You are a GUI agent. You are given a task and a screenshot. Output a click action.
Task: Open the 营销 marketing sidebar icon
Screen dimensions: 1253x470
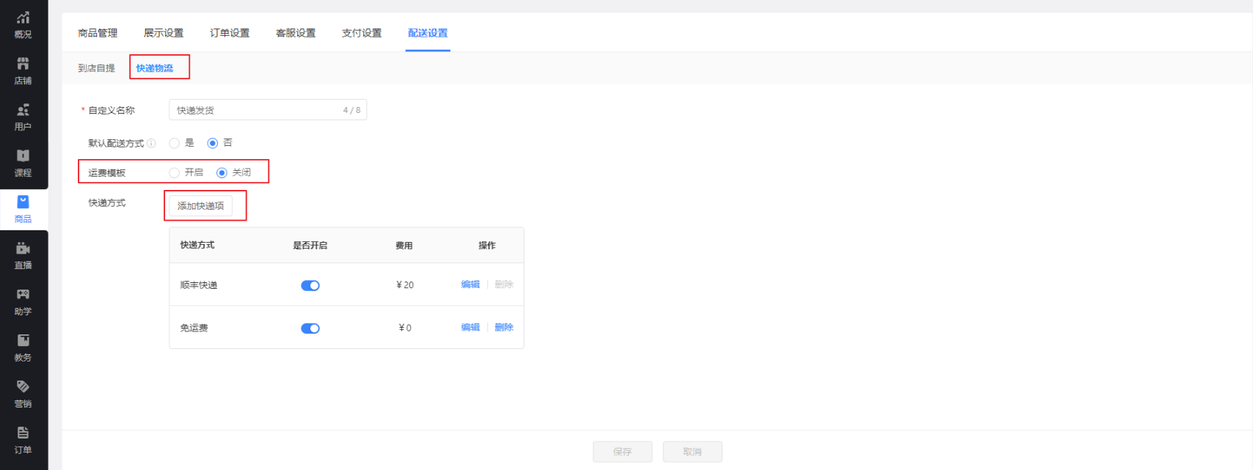(x=23, y=394)
